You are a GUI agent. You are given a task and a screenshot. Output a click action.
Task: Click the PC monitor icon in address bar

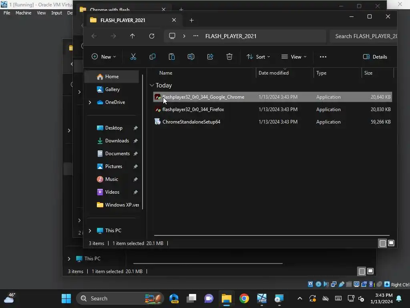[x=172, y=36]
